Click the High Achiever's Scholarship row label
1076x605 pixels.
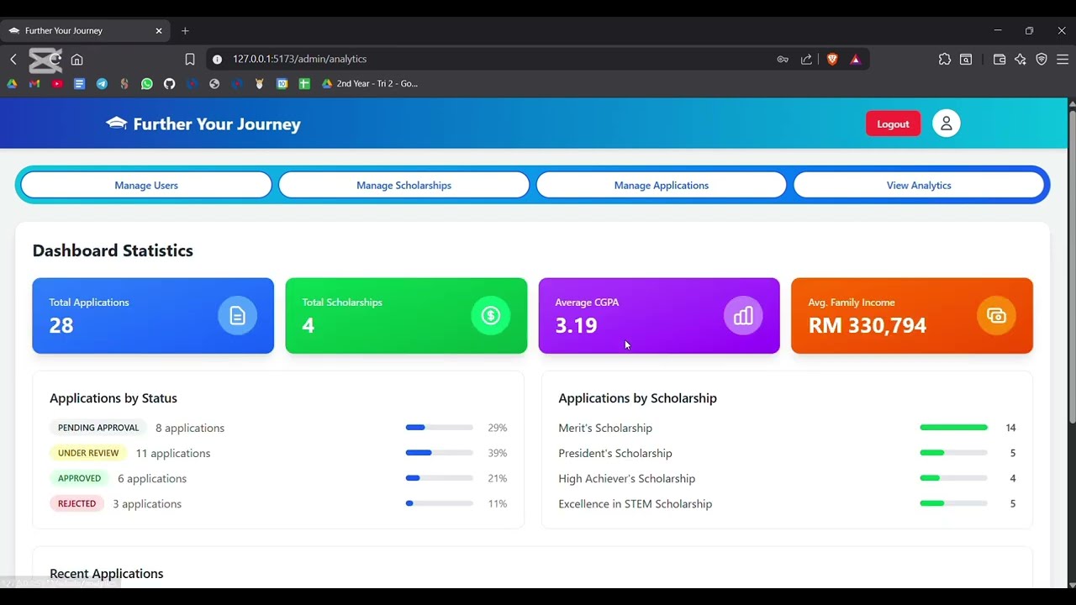626,478
